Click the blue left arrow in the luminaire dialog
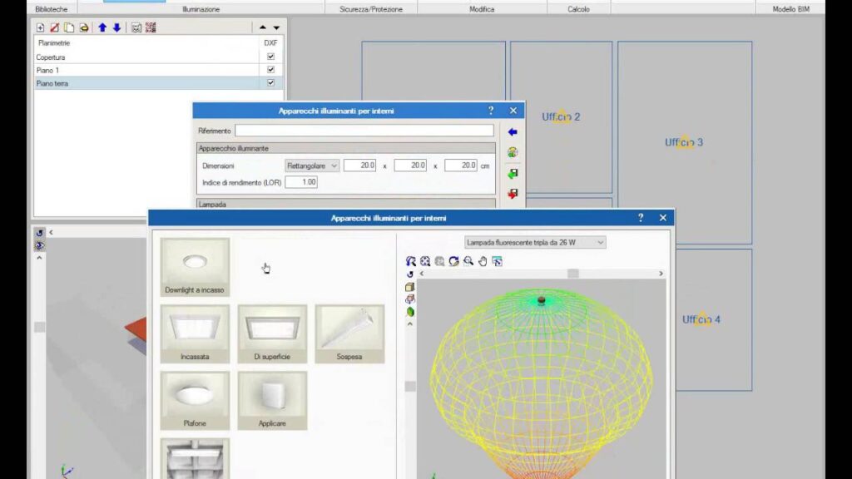Viewport: 852px width, 479px height. [513, 132]
